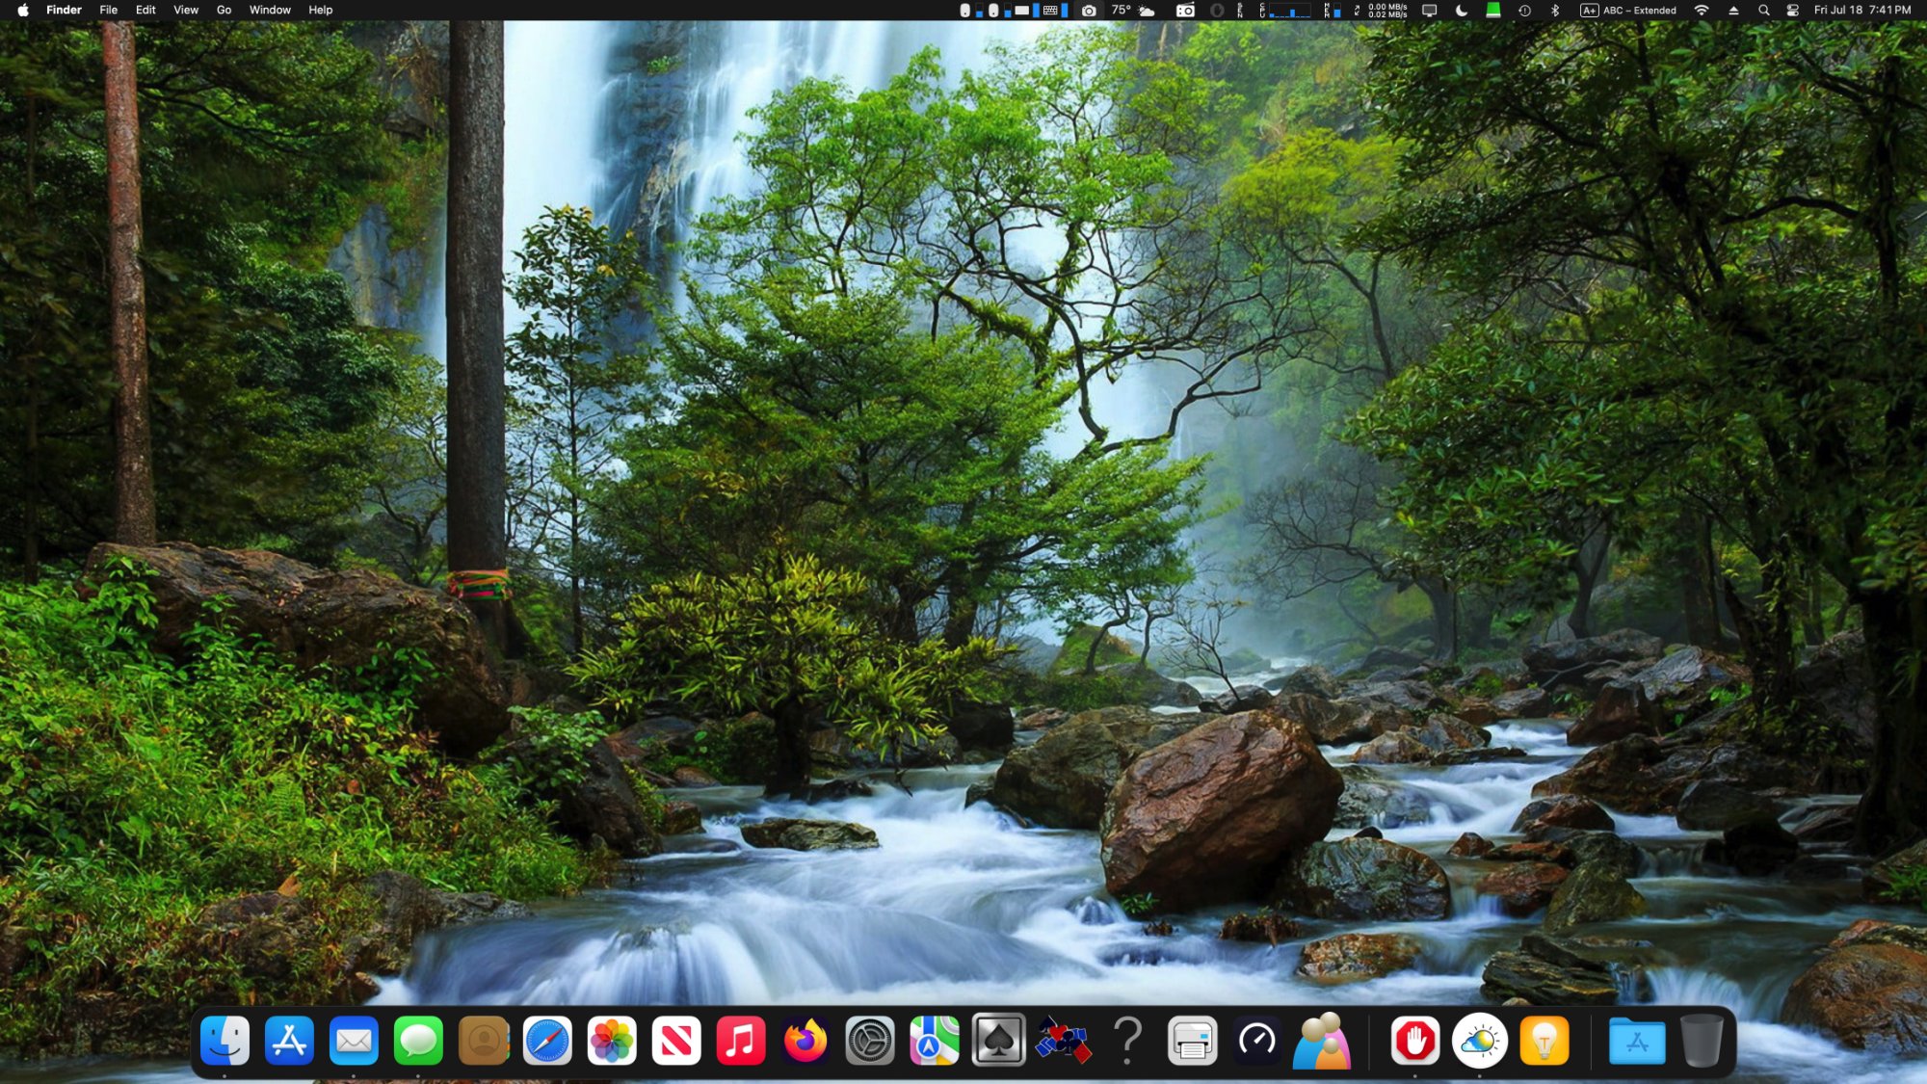Click the date and time clock
The height and width of the screenshot is (1084, 1927).
1861,11
